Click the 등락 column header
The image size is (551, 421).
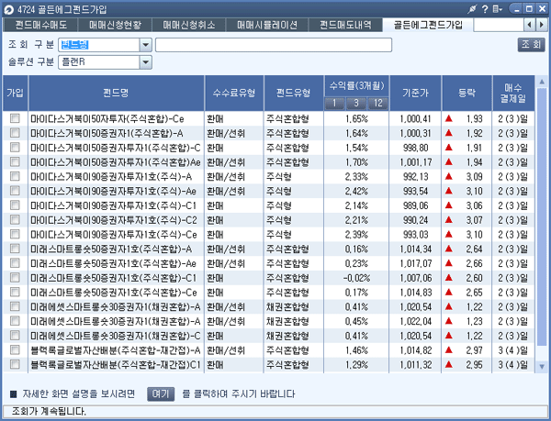[x=467, y=93]
